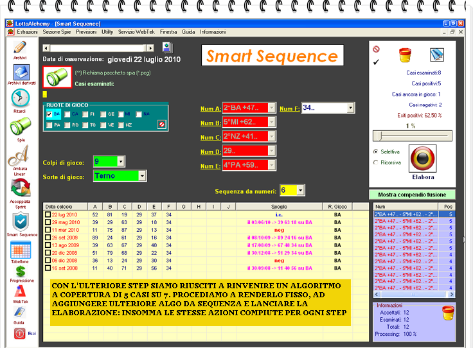Click the black checkmark icon in results panel
The image size is (473, 348).
click(376, 62)
